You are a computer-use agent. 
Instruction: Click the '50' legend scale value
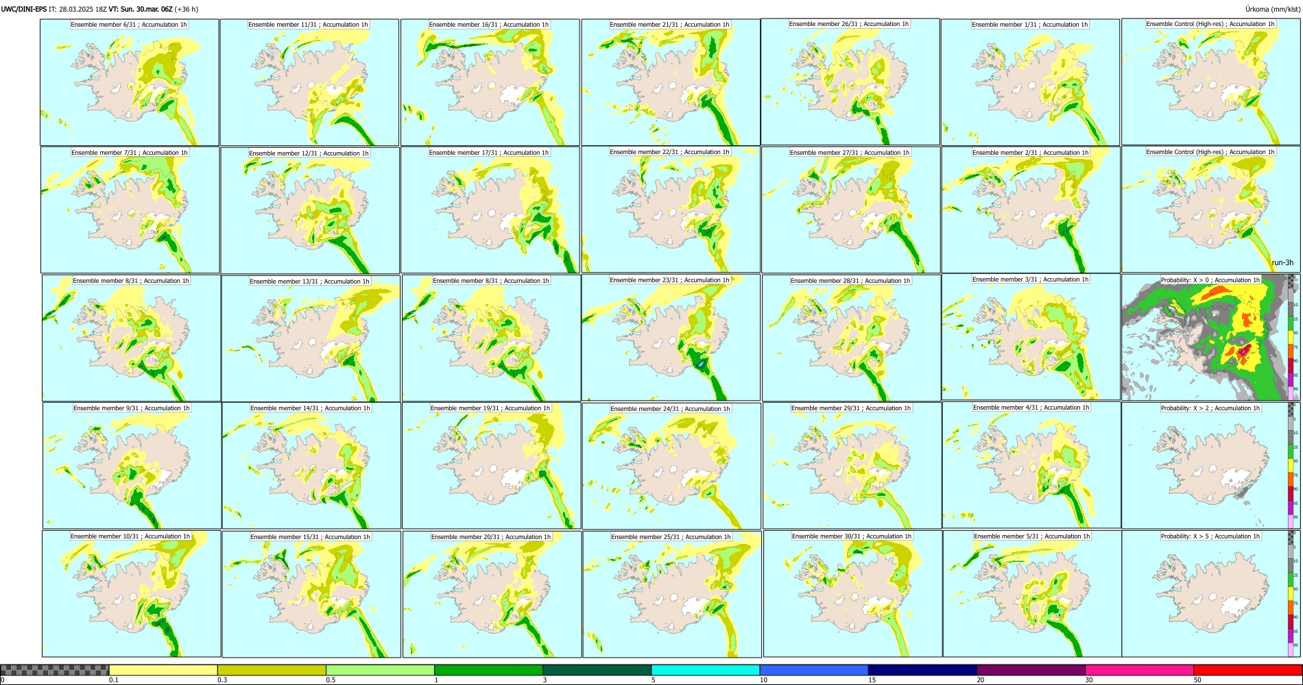[x=1197, y=680]
